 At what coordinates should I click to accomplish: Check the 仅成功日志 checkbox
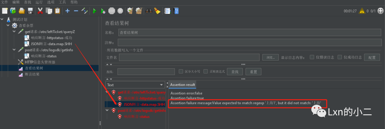[x=340, y=57]
